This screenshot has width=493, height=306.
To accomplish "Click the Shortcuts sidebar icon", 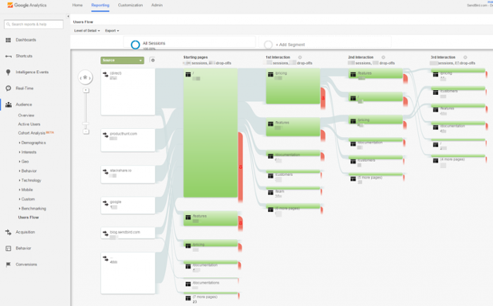I will coord(8,56).
